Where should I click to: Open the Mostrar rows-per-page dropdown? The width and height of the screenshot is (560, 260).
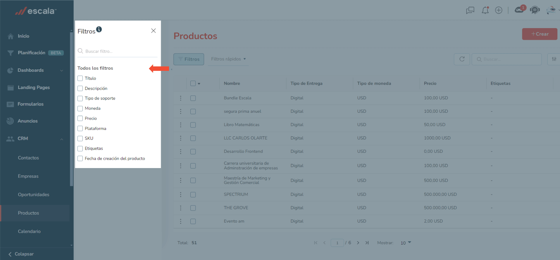tap(406, 243)
